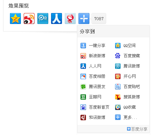Click the 开心网 icon

[x=118, y=76]
